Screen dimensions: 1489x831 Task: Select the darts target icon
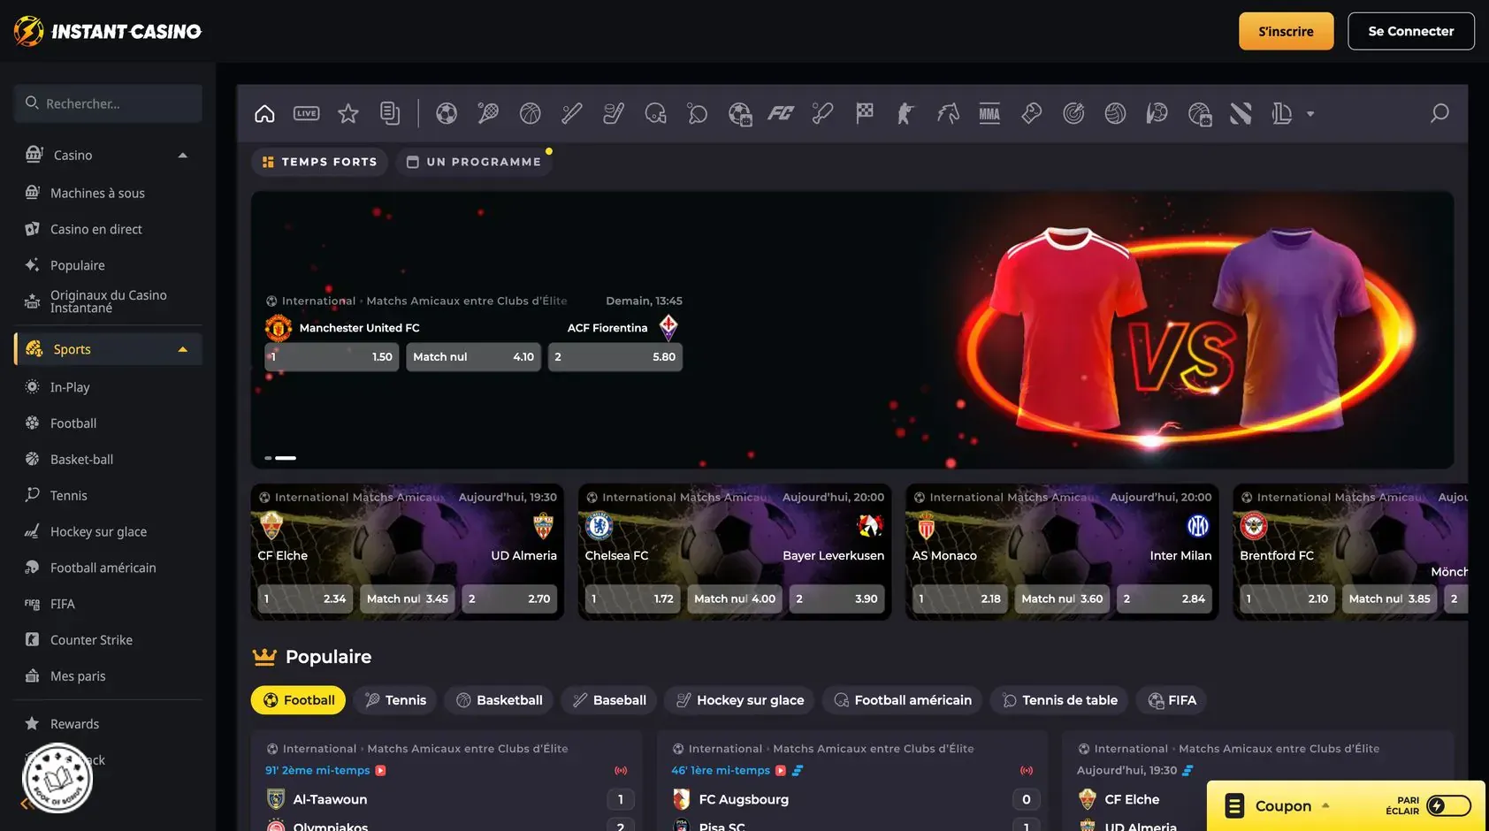tap(1073, 113)
